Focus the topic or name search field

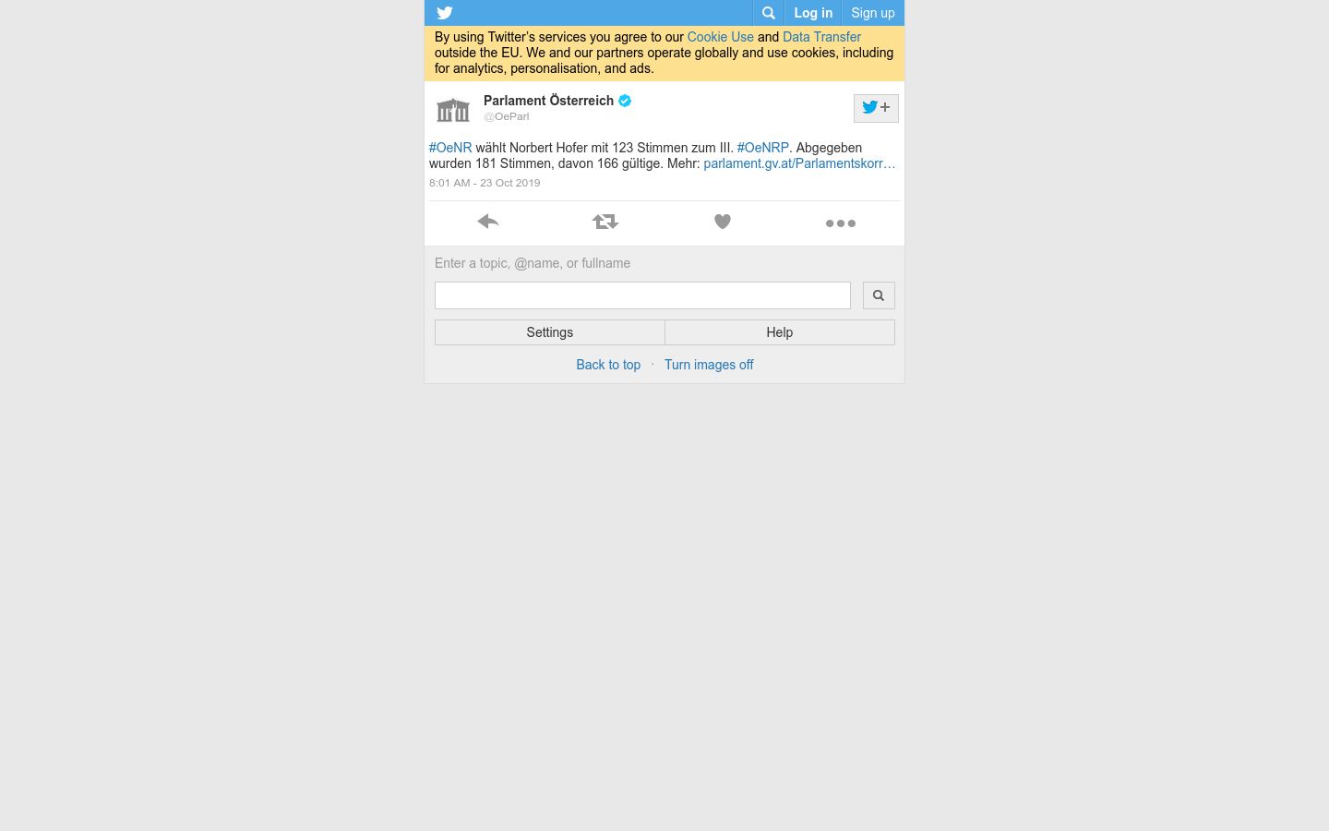click(642, 295)
